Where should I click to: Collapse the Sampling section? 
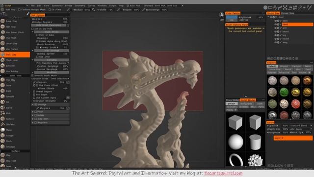[33, 60]
